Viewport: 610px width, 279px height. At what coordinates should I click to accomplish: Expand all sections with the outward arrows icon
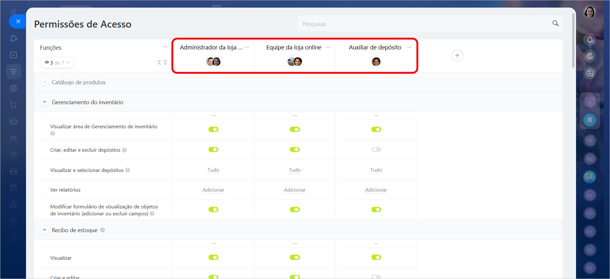pyautogui.click(x=165, y=63)
